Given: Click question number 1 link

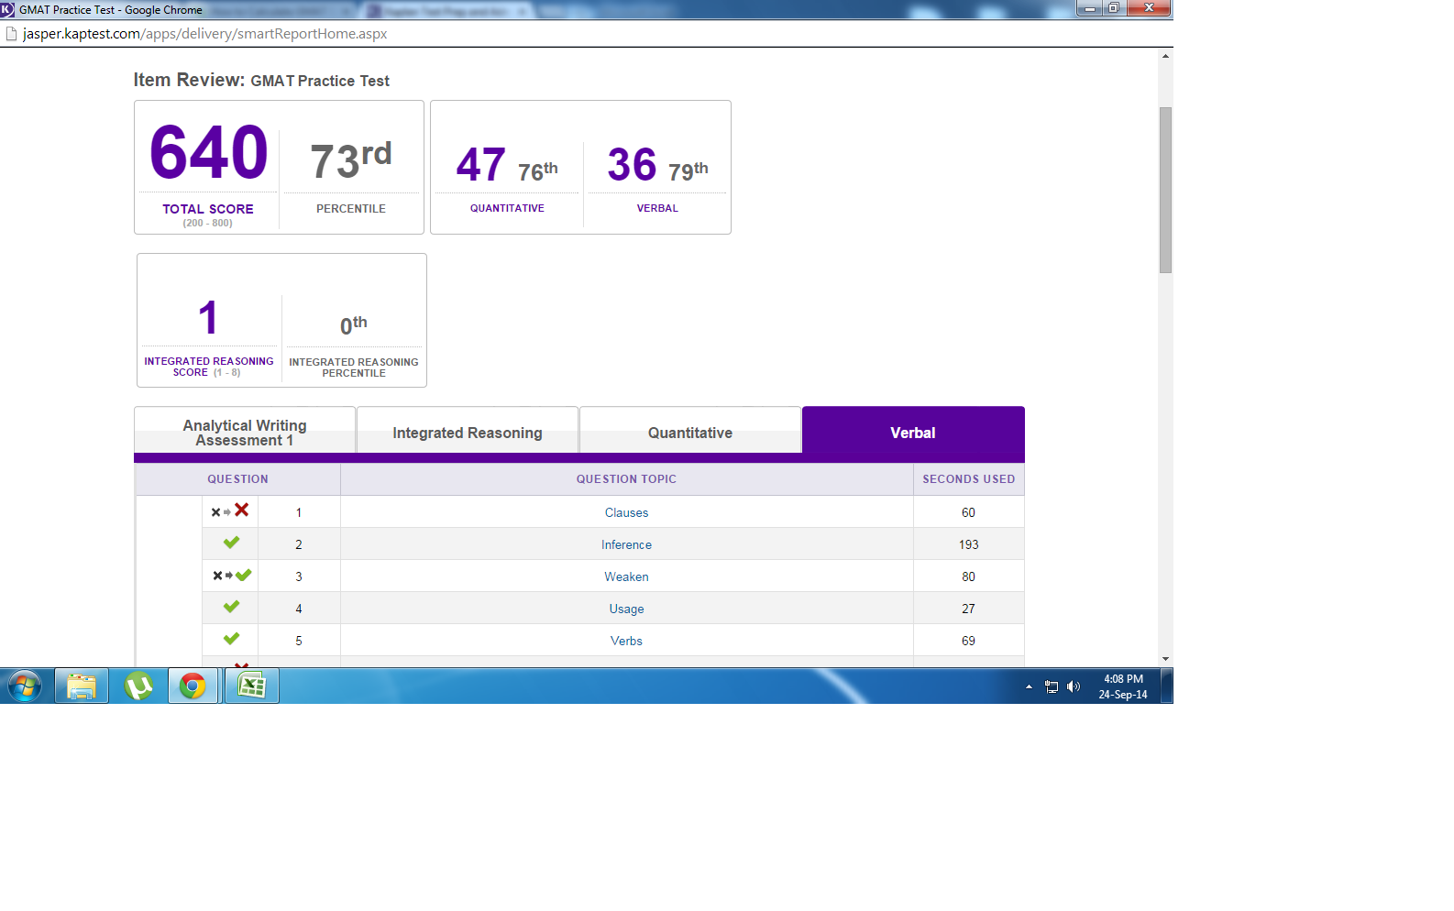Looking at the screenshot, I should [x=298, y=512].
